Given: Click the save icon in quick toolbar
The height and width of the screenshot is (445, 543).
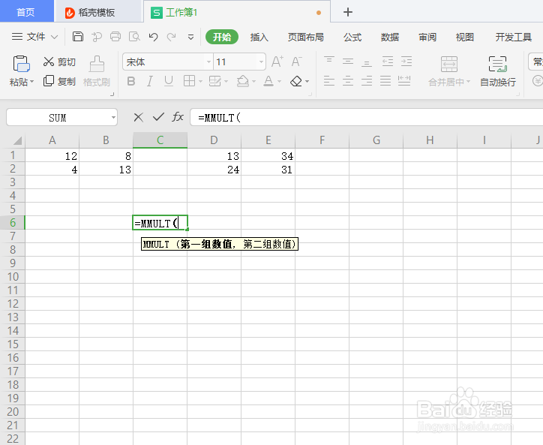Looking at the screenshot, I should (77, 36).
